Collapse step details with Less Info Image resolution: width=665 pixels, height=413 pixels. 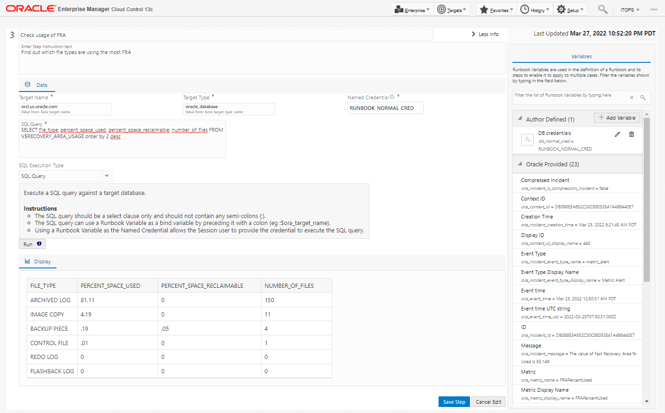[485, 34]
